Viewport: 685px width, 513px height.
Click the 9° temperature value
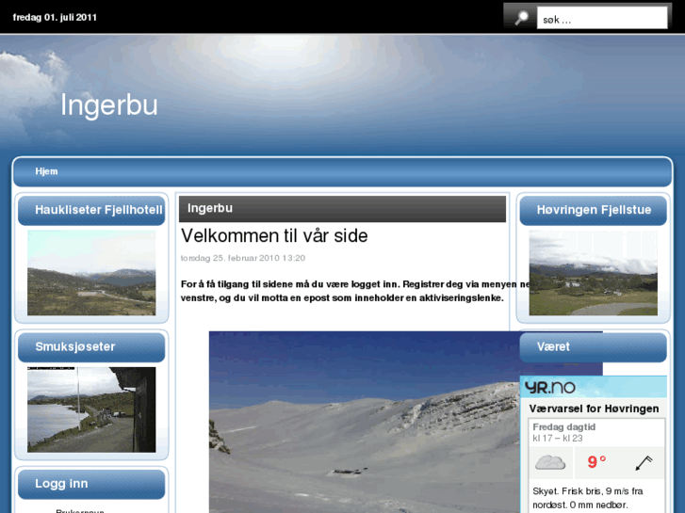tap(596, 462)
